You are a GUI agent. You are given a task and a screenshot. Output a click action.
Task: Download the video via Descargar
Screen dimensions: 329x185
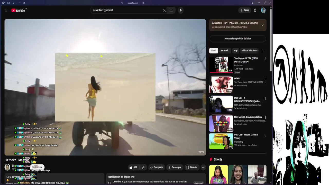pos(175,167)
